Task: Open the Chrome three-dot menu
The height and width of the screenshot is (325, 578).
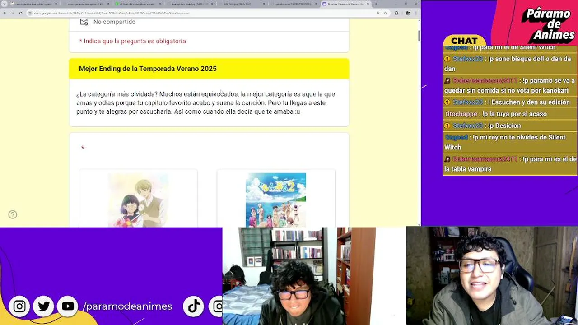Action: 416,13
